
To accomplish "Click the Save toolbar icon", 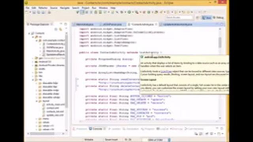I will click(x=34, y=12).
